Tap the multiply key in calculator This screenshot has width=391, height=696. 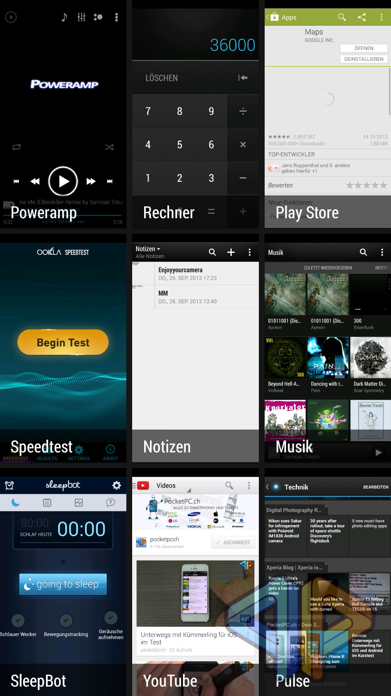click(243, 145)
